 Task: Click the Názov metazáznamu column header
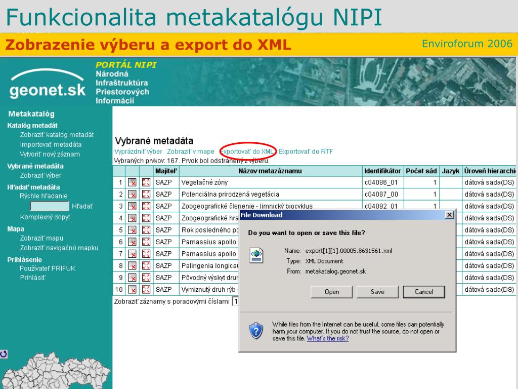point(270,171)
